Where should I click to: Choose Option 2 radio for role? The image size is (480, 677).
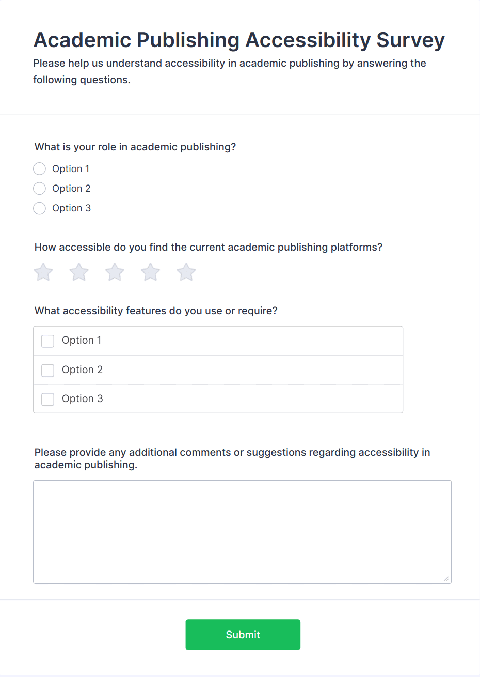(x=40, y=189)
